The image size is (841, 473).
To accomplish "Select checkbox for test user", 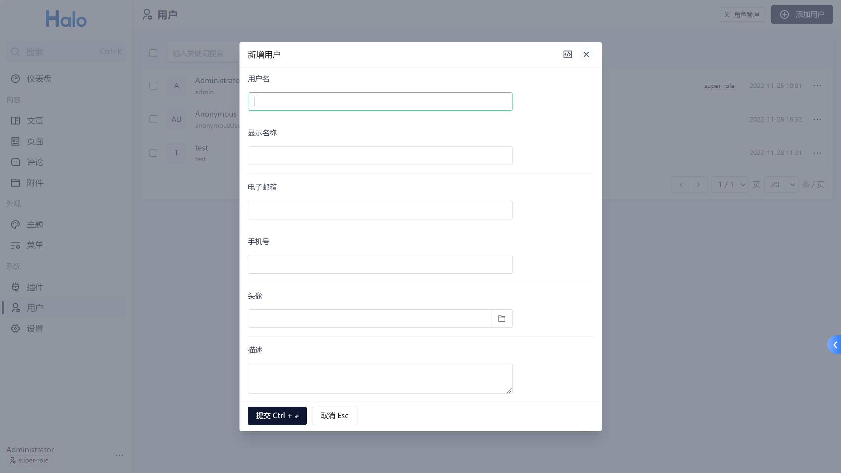I will 153,152.
